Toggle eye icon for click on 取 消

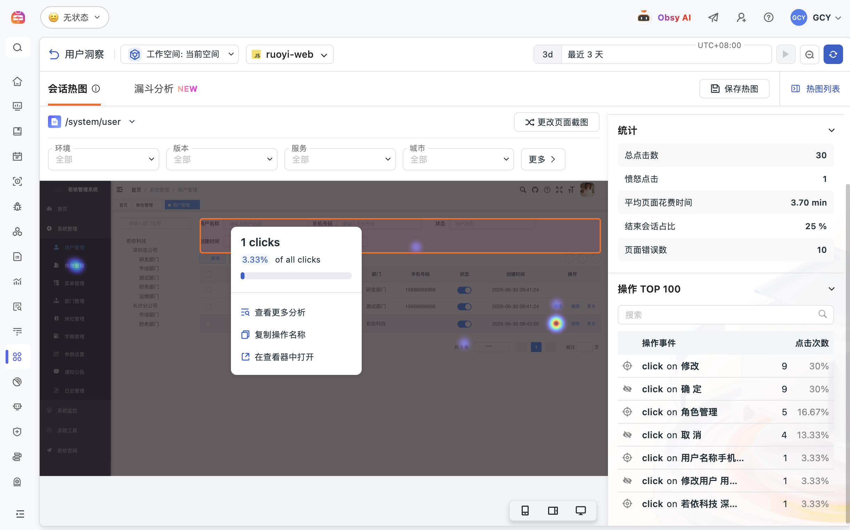point(627,435)
